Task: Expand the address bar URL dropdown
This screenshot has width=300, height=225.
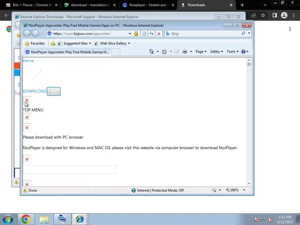Action: tap(130, 34)
